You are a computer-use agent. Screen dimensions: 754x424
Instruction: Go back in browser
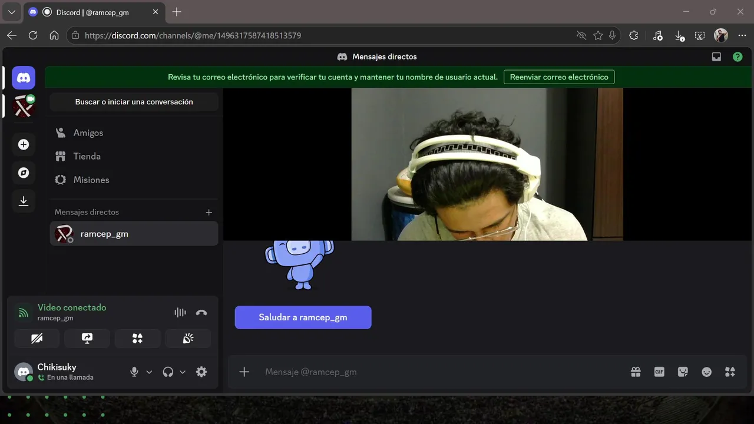[12, 35]
